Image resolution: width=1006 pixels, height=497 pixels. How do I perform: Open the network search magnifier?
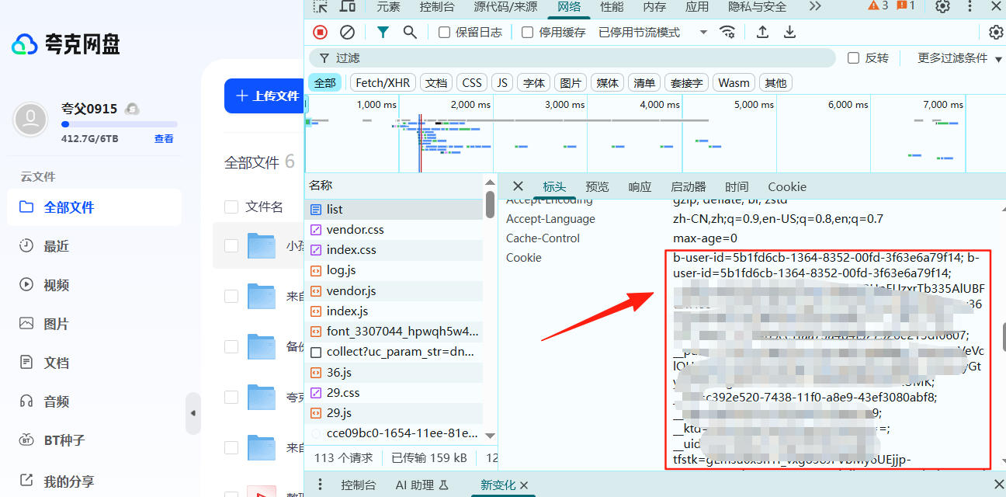tap(410, 32)
